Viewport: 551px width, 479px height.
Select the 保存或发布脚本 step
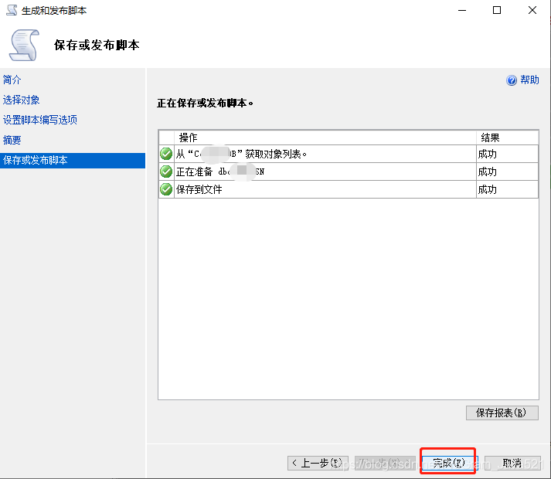coord(73,160)
